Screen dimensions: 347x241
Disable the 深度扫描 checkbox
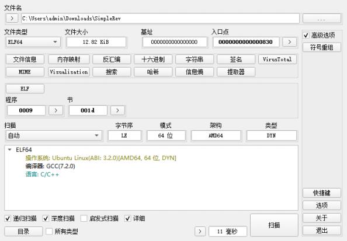coord(46,218)
